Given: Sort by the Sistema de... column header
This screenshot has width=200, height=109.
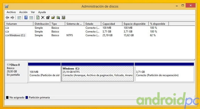Looking at the screenshot, I should click(75, 24).
